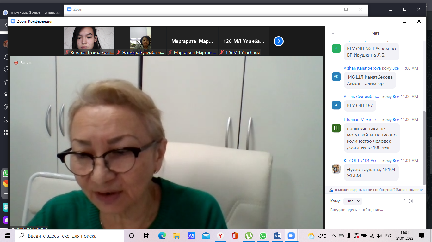
Task: Click the file attachment icon in chat
Action: [403, 201]
